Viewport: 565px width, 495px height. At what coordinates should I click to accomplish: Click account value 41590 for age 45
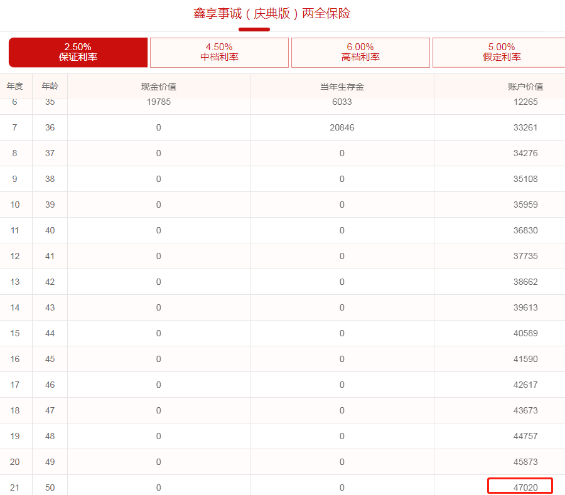point(525,359)
